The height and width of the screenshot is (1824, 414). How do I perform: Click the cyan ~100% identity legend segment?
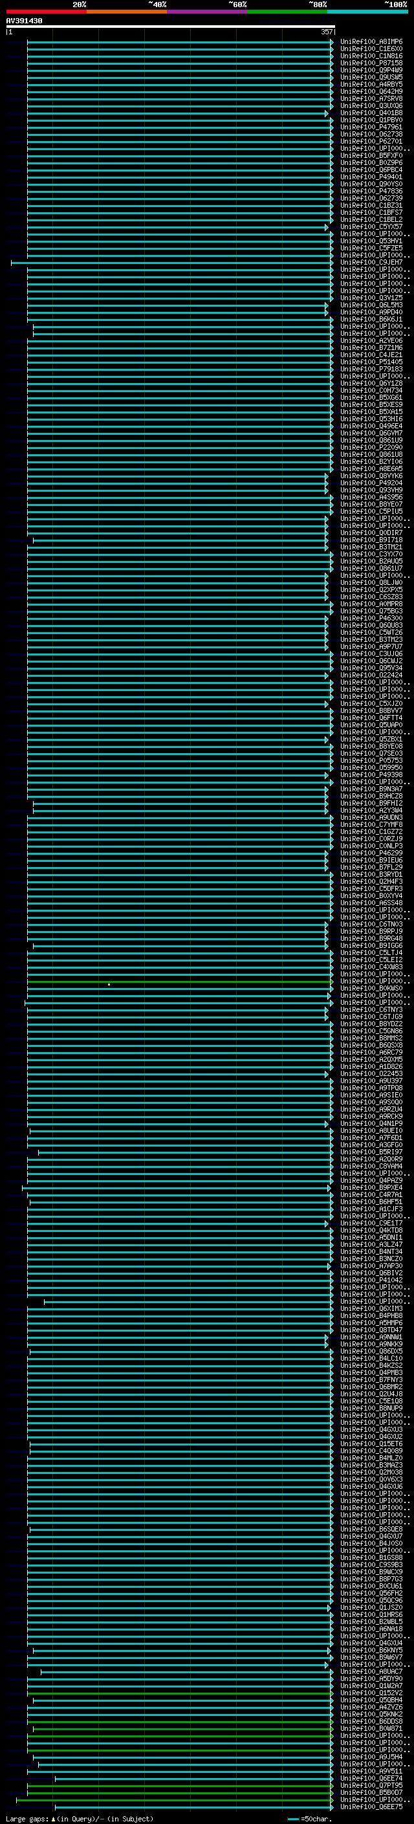coord(367,12)
